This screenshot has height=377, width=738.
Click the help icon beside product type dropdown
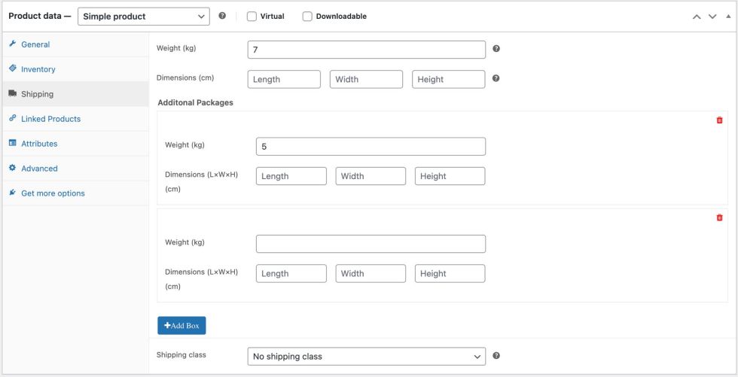(x=222, y=16)
